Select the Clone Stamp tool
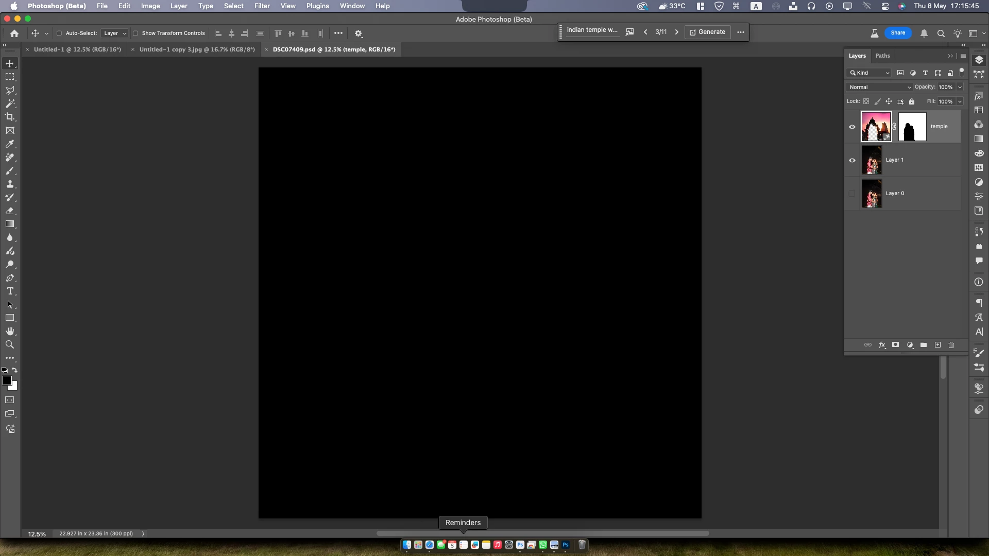The image size is (989, 556). (x=10, y=184)
